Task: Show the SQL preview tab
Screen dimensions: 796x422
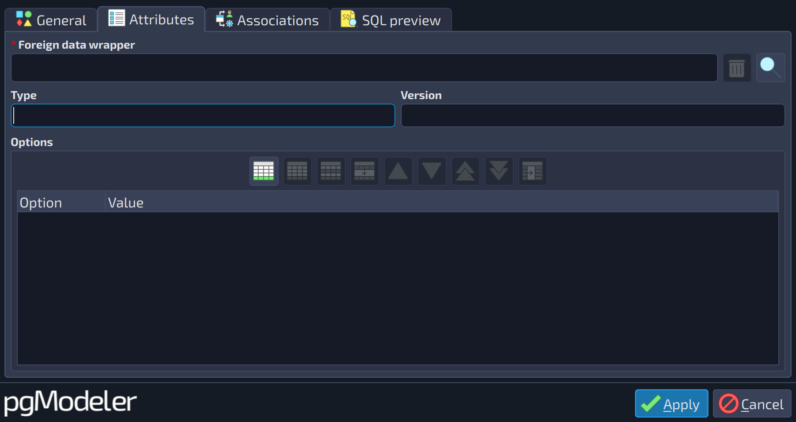Action: (391, 20)
